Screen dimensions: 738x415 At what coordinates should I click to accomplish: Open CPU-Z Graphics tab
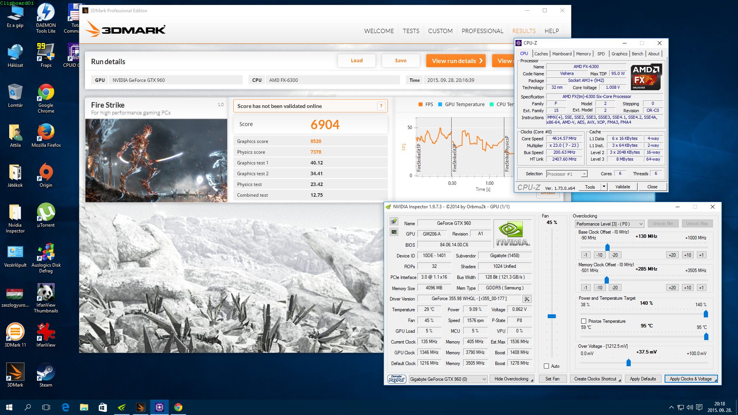(x=619, y=54)
